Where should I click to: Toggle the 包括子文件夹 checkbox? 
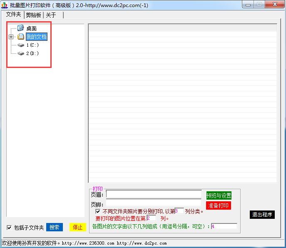(9, 228)
